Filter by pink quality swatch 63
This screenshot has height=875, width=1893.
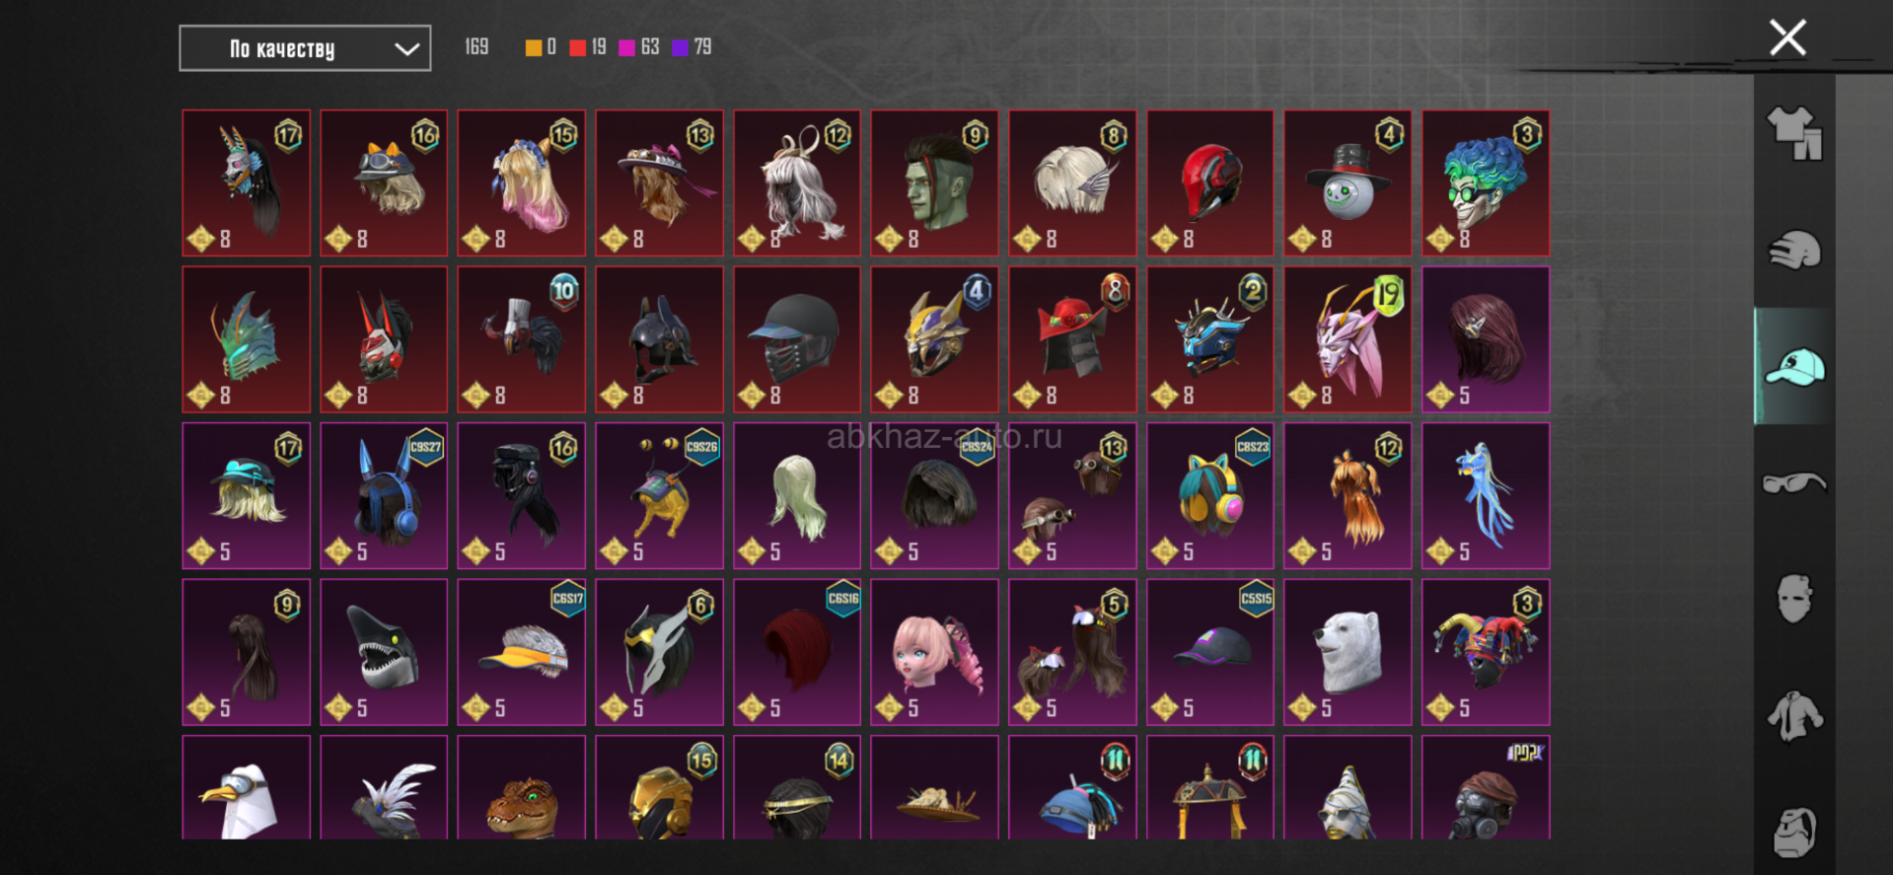click(x=639, y=47)
